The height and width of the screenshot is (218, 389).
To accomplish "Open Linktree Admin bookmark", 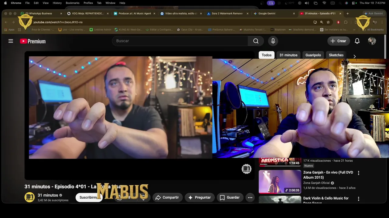I will [100, 30].
